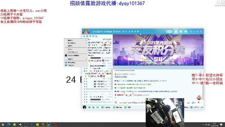Click the skin/theme icon beside the minimize button
This screenshot has width=225, height=127.
tap(191, 32)
